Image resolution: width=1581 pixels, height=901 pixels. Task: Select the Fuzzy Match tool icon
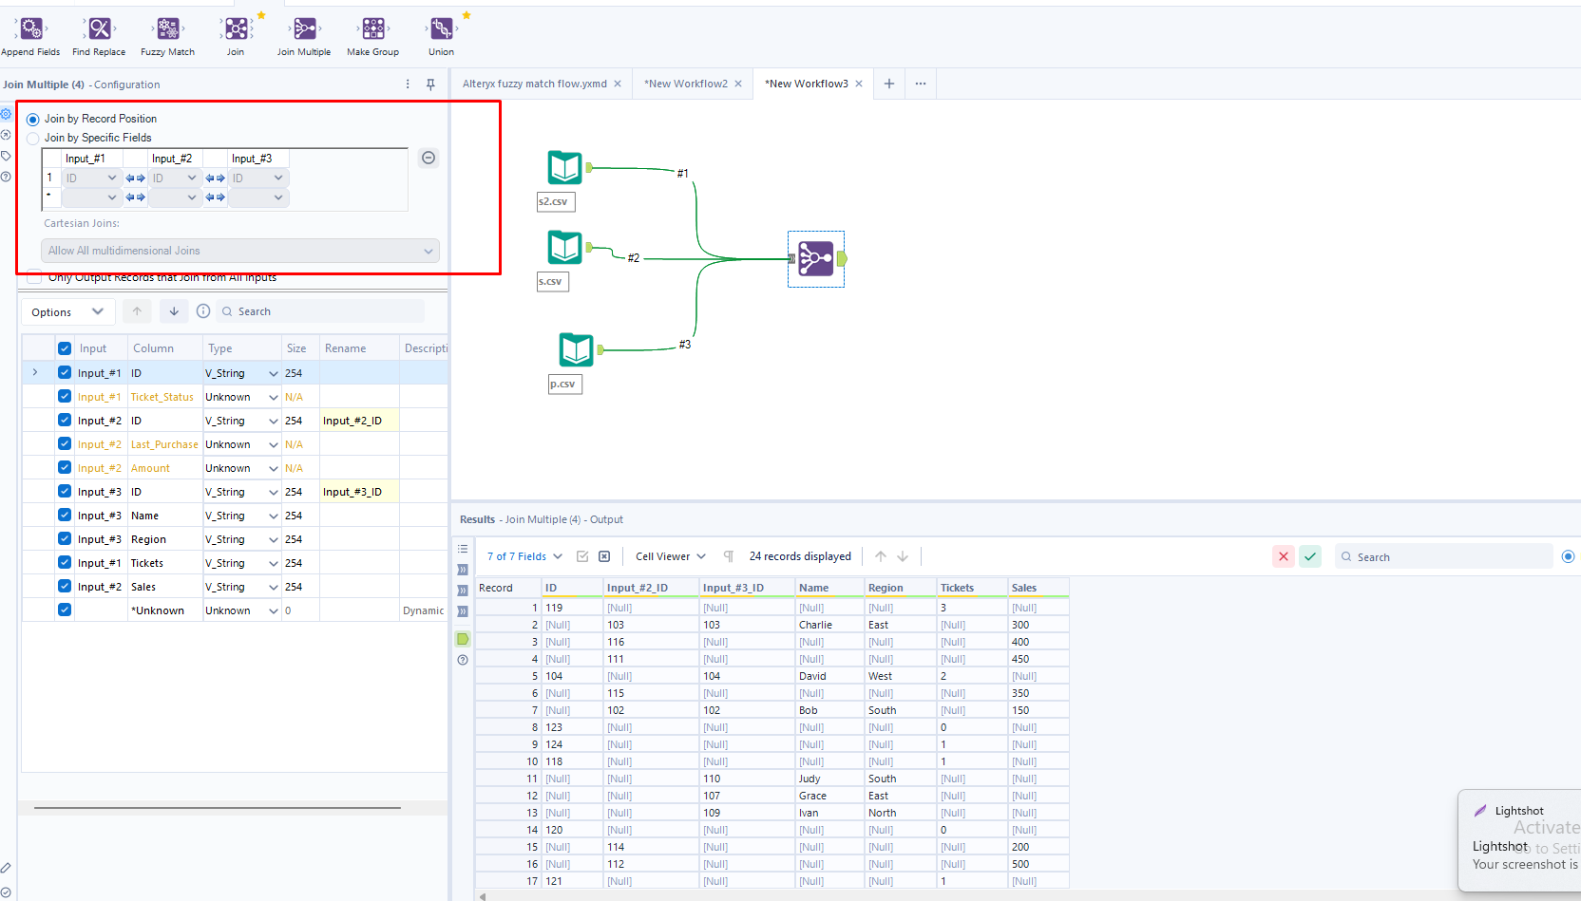pyautogui.click(x=167, y=29)
